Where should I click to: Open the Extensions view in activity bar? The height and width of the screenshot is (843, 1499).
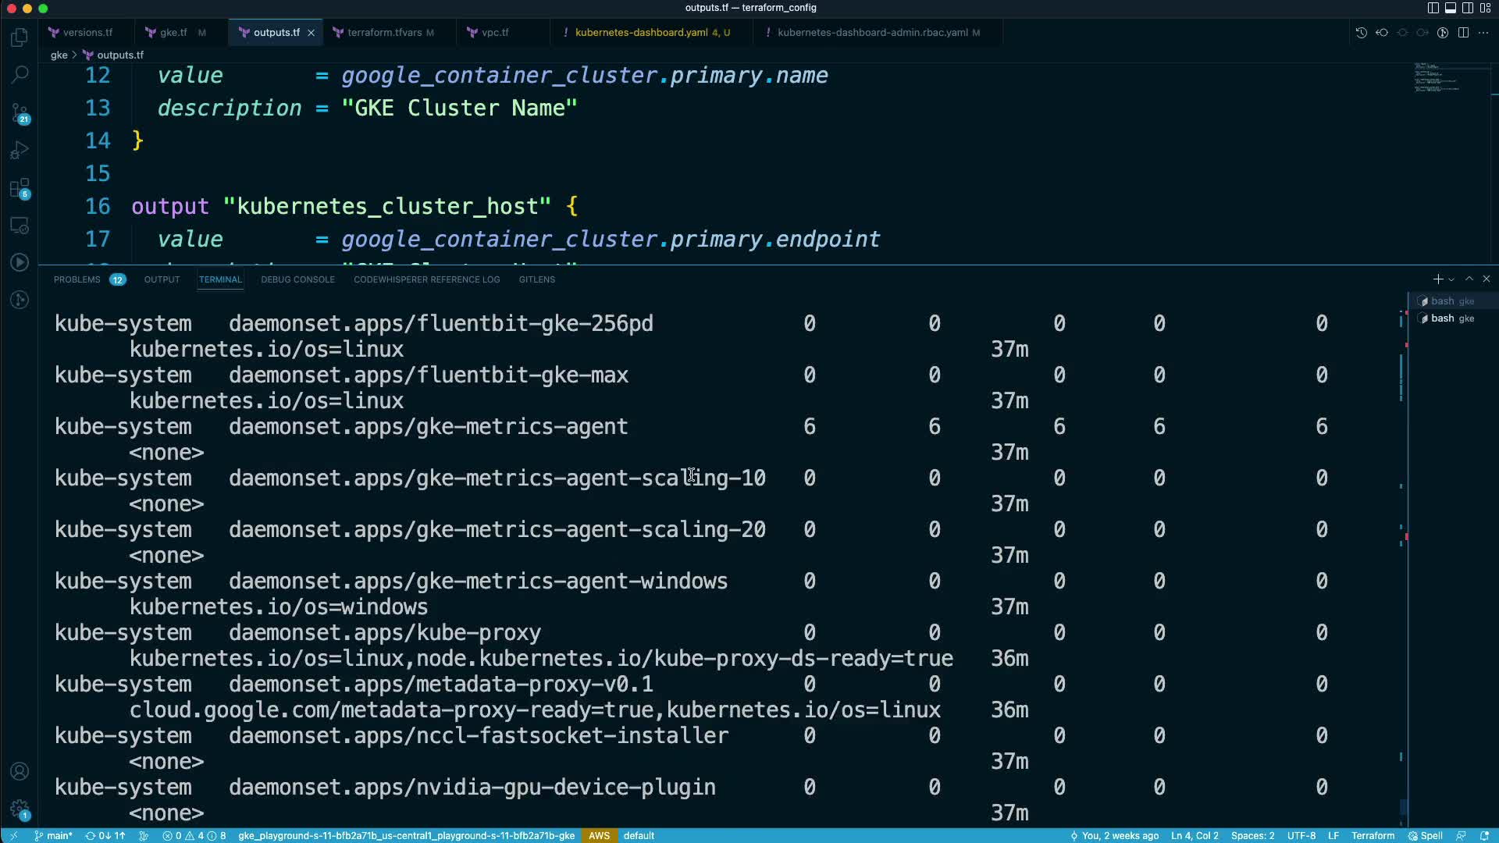click(20, 188)
